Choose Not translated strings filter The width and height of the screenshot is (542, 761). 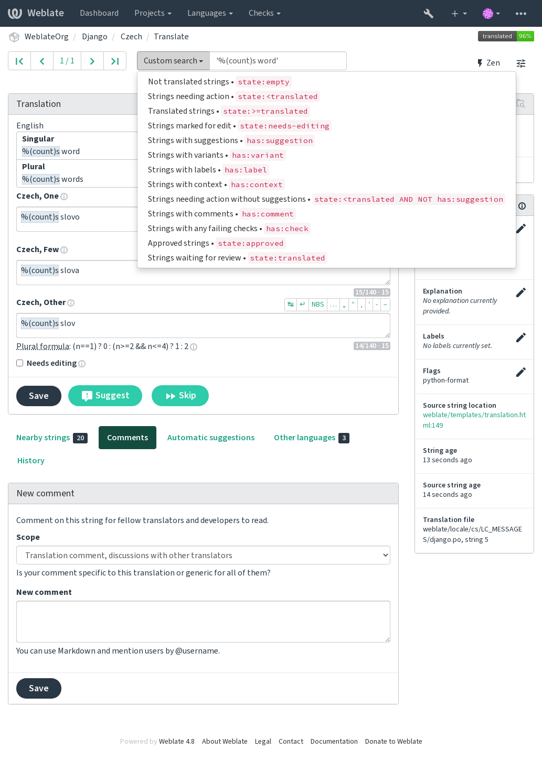coord(326,82)
